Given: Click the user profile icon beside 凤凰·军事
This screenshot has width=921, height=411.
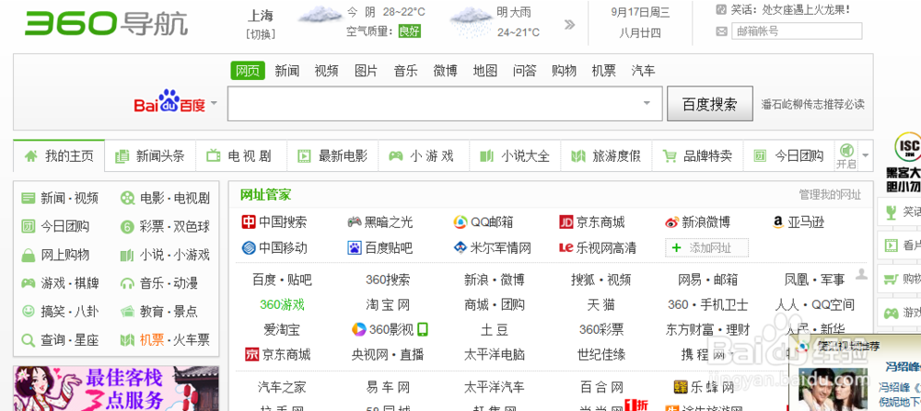Looking at the screenshot, I should tap(862, 274).
